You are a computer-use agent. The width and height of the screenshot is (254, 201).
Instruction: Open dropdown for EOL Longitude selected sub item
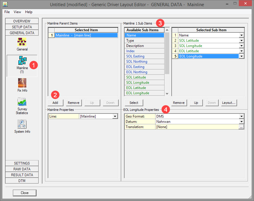coord(241,56)
